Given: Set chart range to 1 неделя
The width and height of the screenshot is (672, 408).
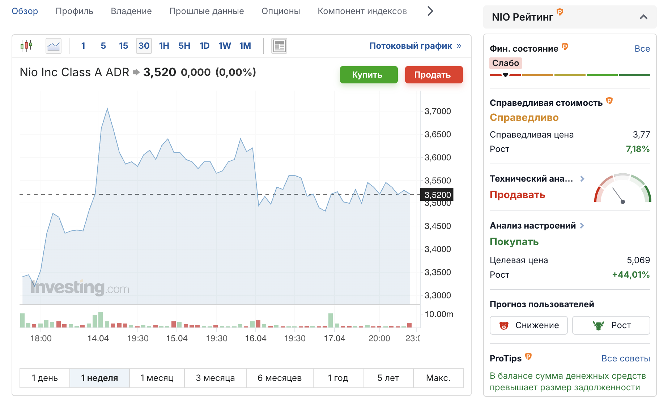Looking at the screenshot, I should coord(99,378).
